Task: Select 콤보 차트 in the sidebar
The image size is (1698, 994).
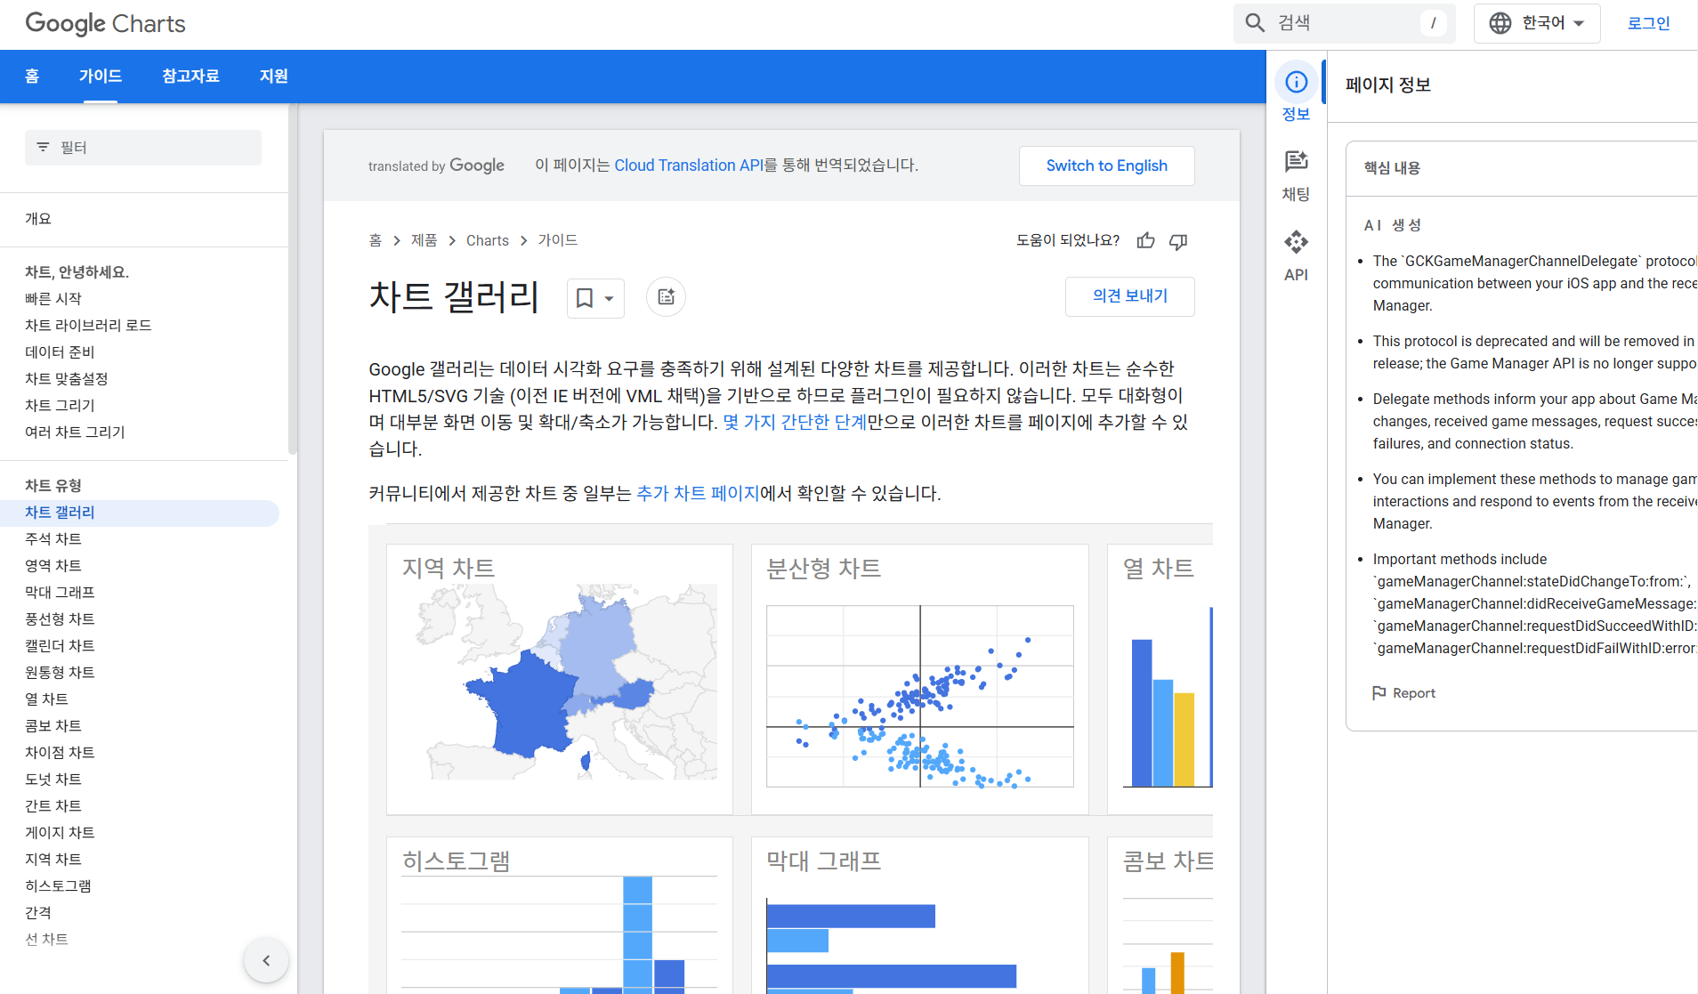Action: coord(53,726)
